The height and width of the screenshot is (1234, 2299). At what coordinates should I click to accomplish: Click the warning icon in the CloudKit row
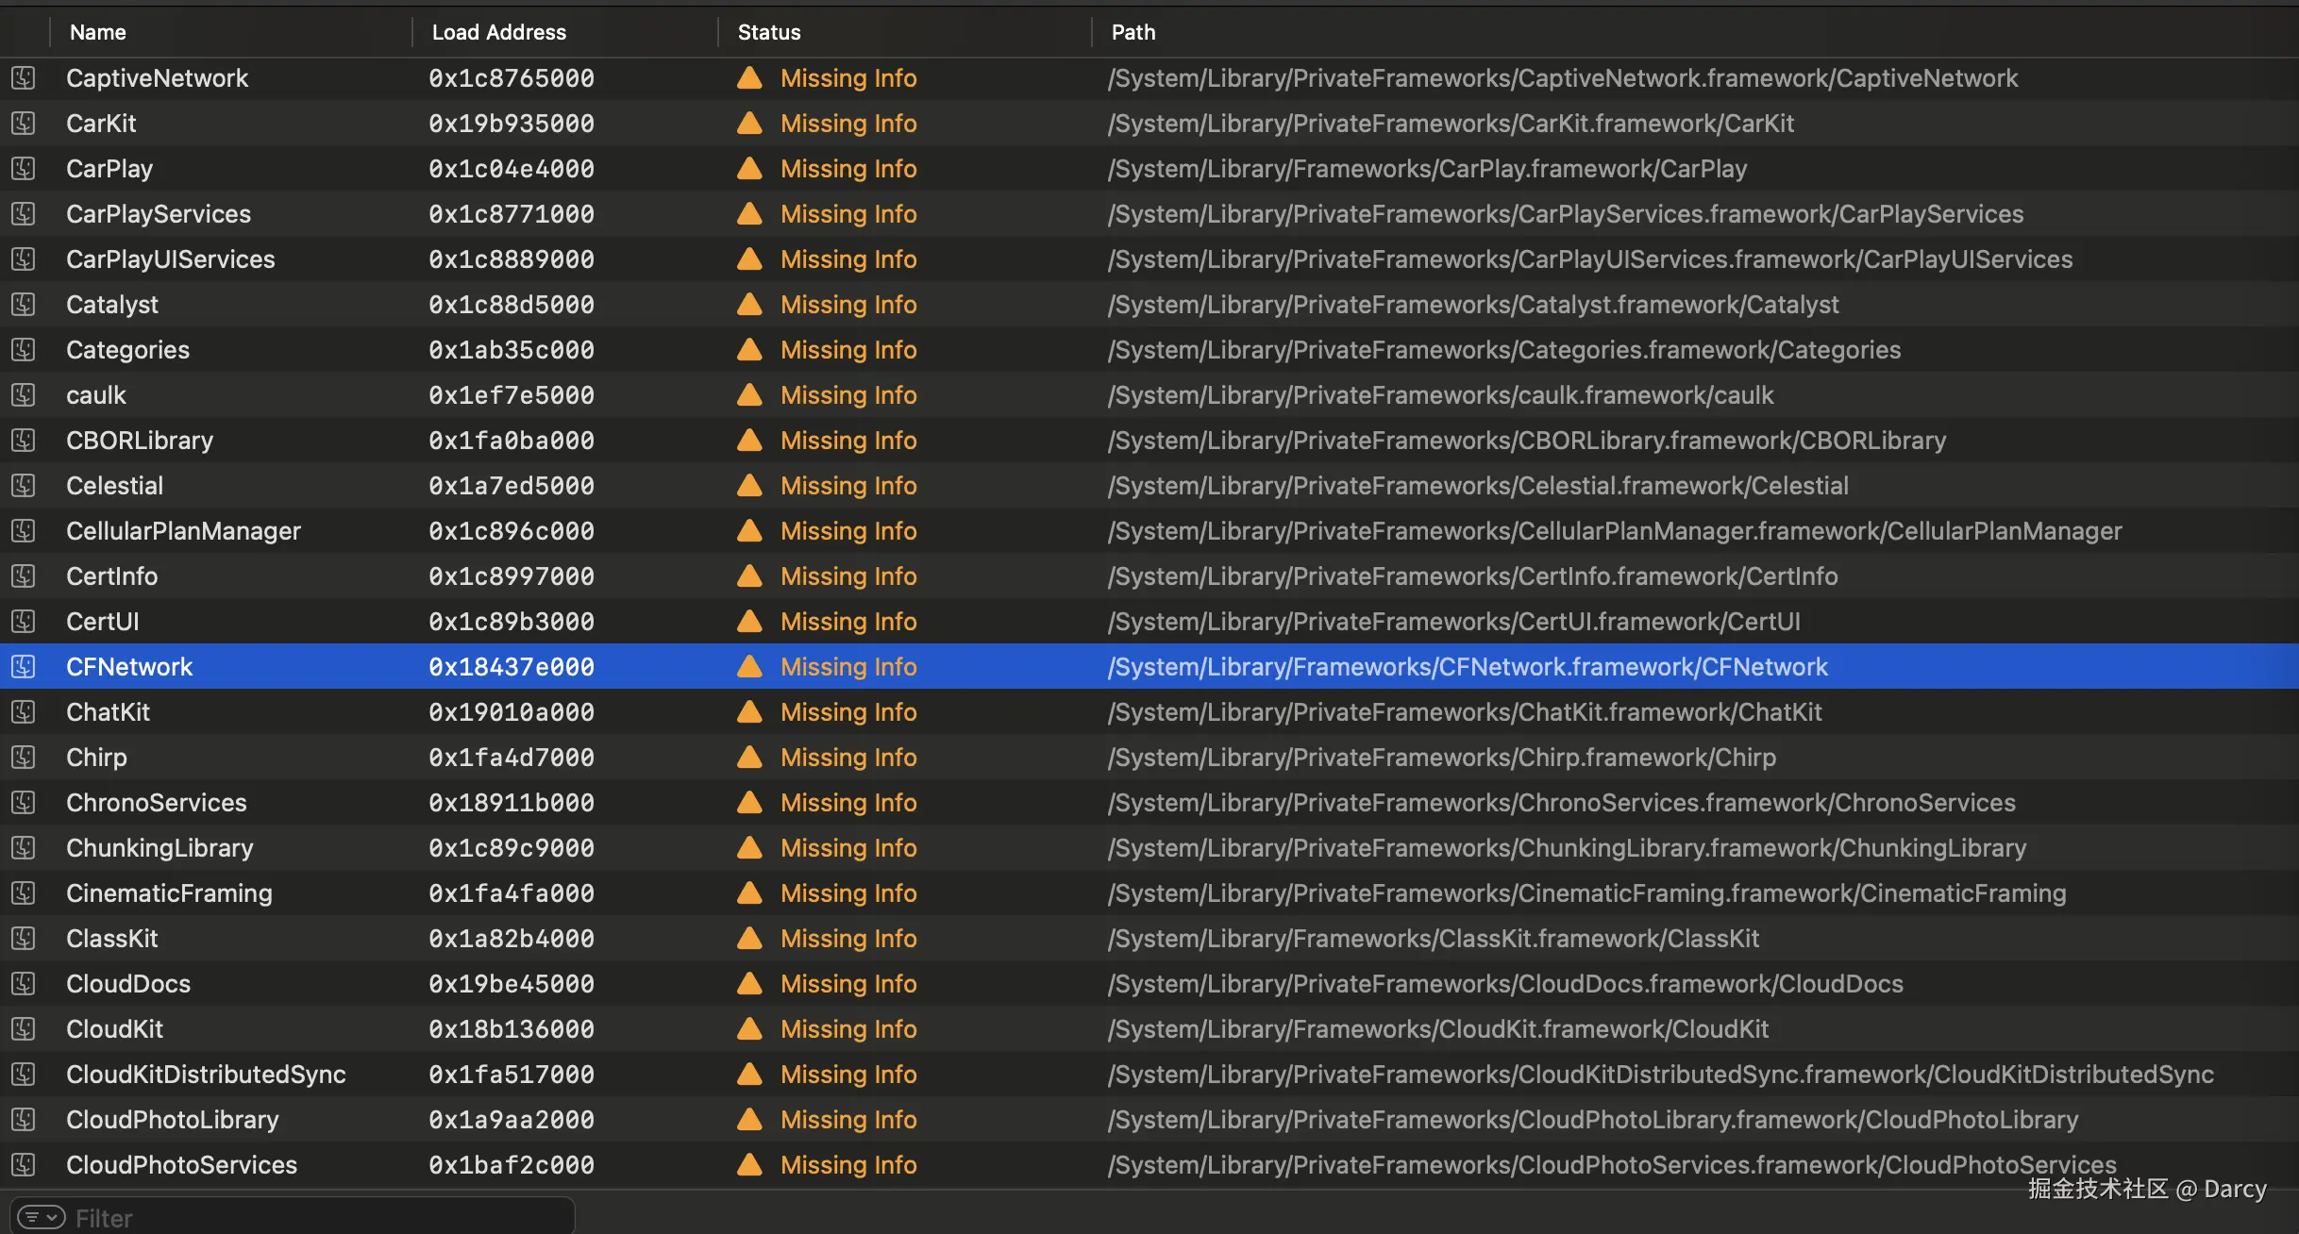click(749, 1028)
